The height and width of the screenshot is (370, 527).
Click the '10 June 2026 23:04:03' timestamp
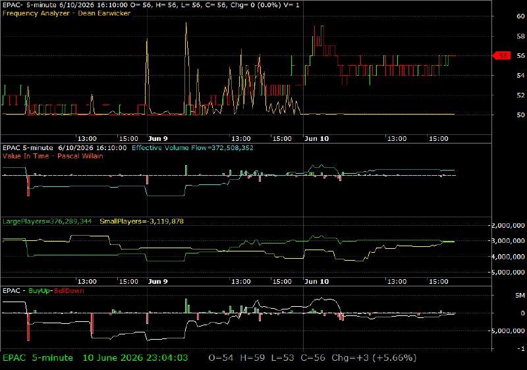[x=135, y=358]
